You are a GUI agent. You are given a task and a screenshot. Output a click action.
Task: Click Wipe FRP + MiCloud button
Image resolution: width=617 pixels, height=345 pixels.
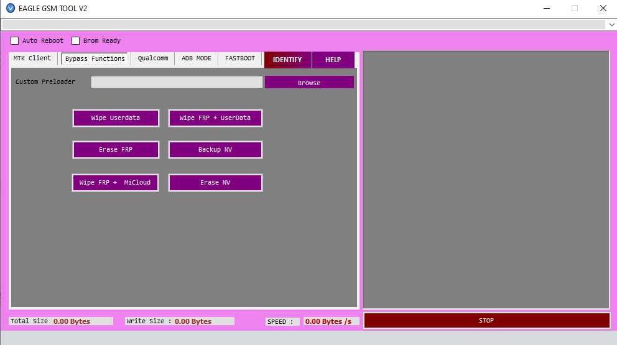click(x=115, y=183)
